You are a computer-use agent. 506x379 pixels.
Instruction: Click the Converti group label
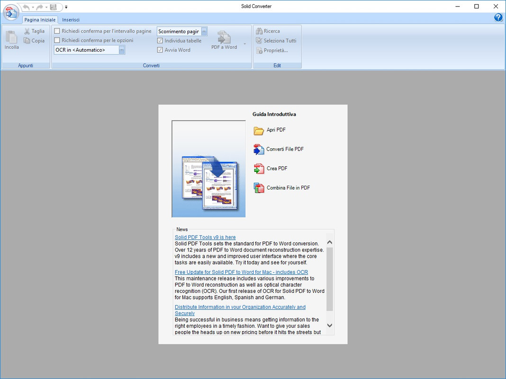point(151,65)
